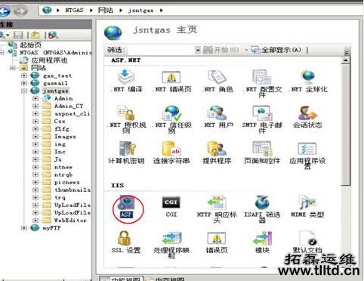This screenshot has height=281, width=364.
Task: Click the back navigation arrow
Action: [x=5, y=11]
